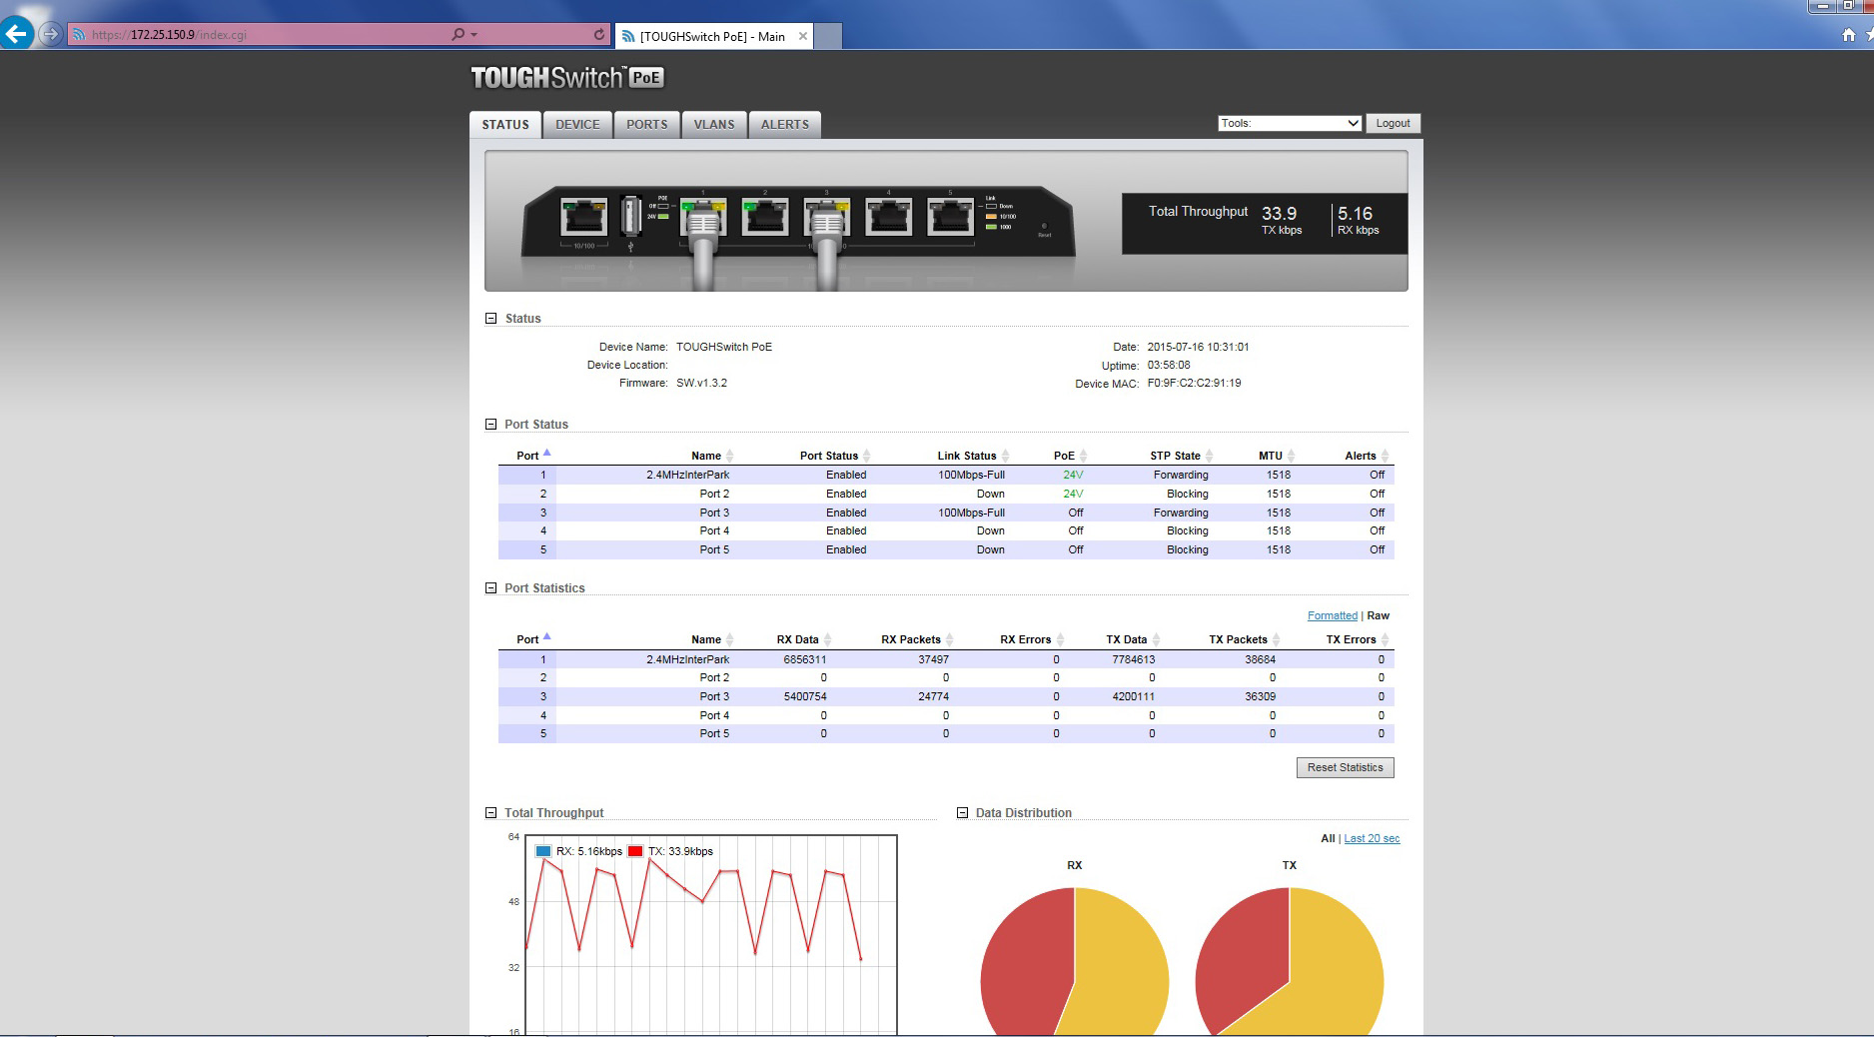Viewport: 1874px width, 1037px height.
Task: Sort by PoE column
Action: 1070,456
